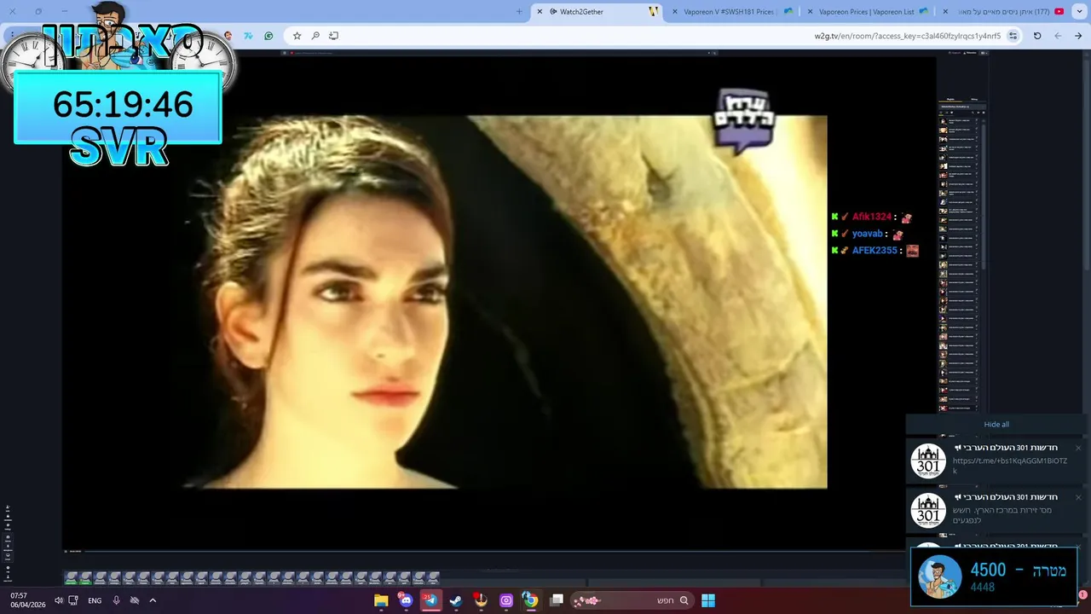Open File Explorer from the taskbar
This screenshot has width=1091, height=614.
(x=381, y=600)
